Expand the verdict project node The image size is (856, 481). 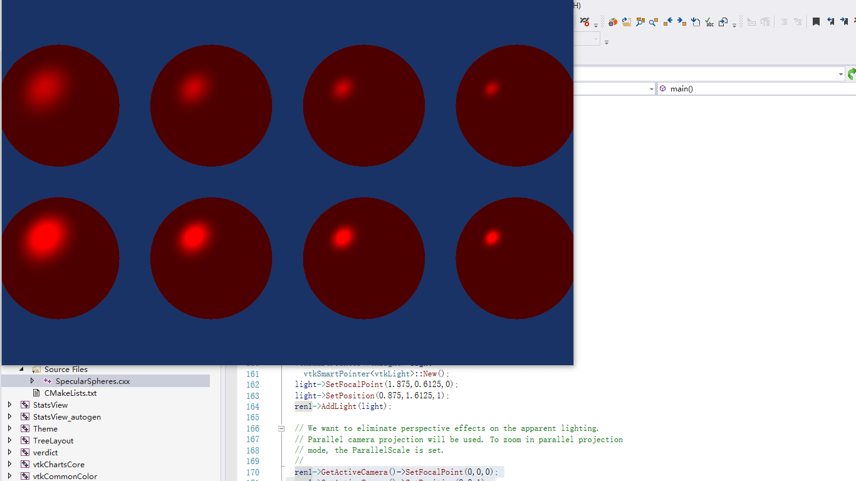9,452
